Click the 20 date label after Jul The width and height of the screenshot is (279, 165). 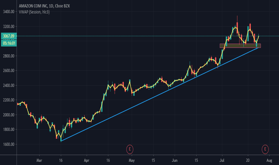(x=248, y=160)
